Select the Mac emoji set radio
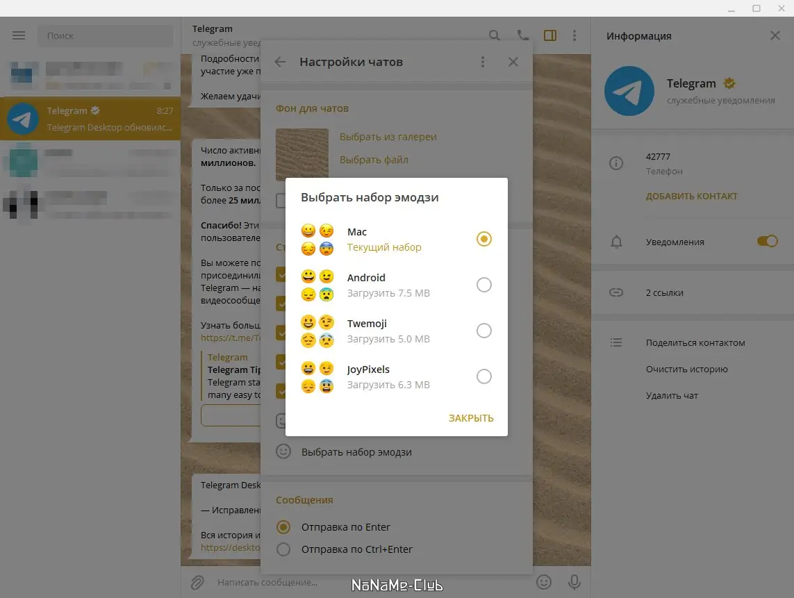The image size is (794, 598). coord(484,239)
